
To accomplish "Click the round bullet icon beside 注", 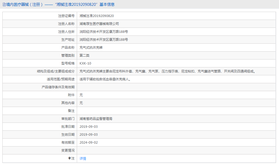I will coord(69,158).
